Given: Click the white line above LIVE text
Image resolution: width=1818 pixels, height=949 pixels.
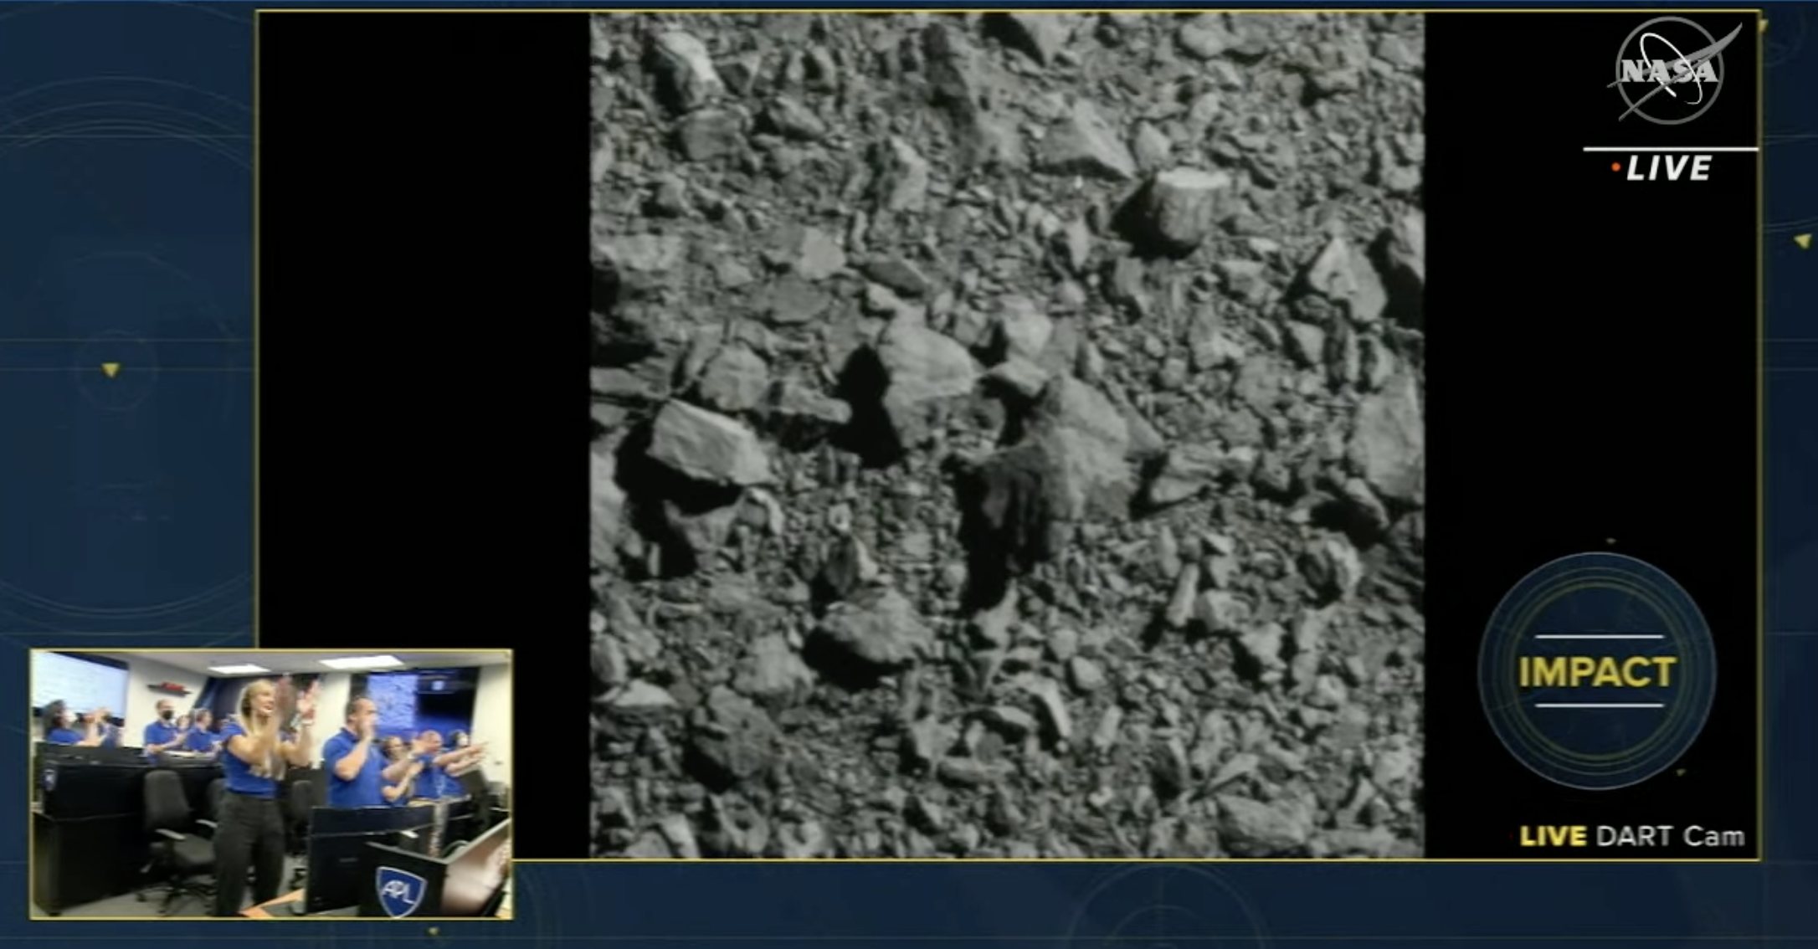Looking at the screenshot, I should tap(1670, 150).
